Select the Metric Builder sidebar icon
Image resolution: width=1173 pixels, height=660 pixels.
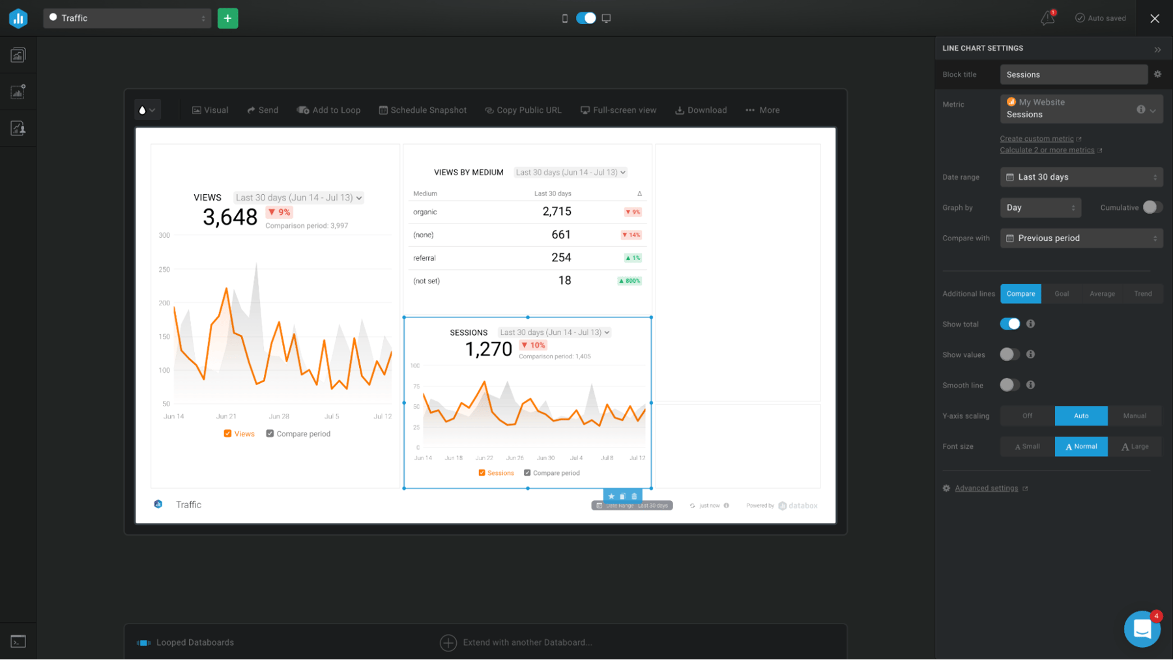pyautogui.click(x=18, y=91)
